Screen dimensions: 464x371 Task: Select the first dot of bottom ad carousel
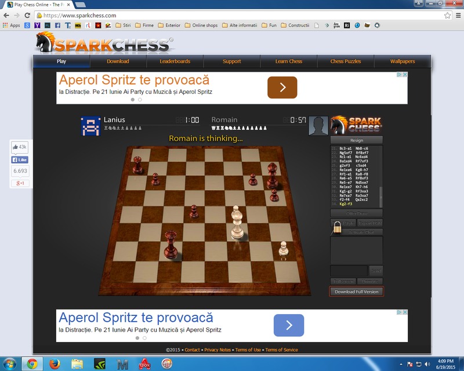coord(137,338)
